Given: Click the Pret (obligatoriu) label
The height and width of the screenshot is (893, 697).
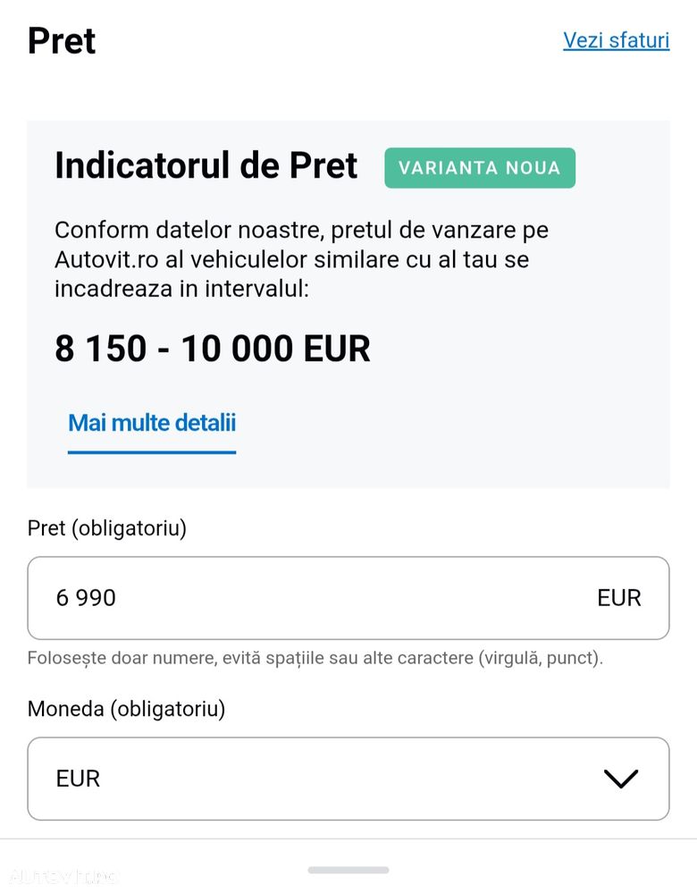Looking at the screenshot, I should click(x=107, y=528).
